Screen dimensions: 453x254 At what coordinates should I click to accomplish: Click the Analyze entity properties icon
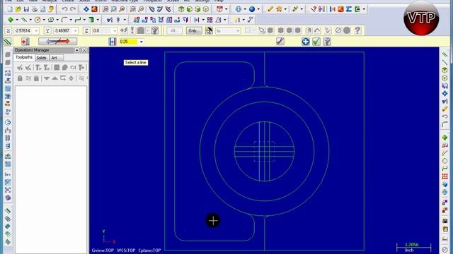tap(314, 9)
